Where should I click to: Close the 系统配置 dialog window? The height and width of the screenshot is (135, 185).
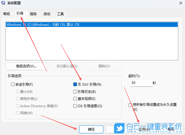tap(181, 3)
